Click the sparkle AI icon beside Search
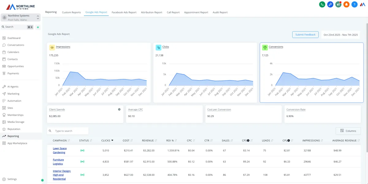 (38, 27)
